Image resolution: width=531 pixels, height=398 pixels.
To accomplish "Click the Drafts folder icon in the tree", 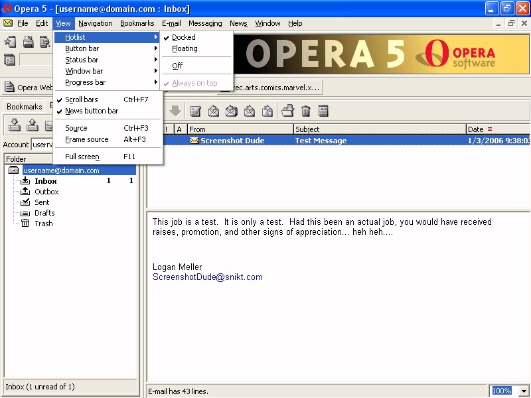I will (x=25, y=213).
